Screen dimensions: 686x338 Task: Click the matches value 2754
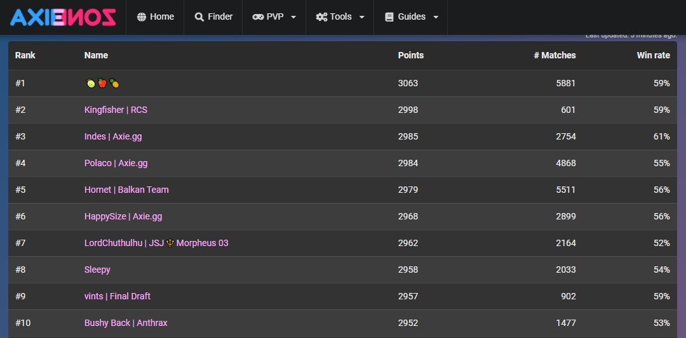tap(566, 137)
